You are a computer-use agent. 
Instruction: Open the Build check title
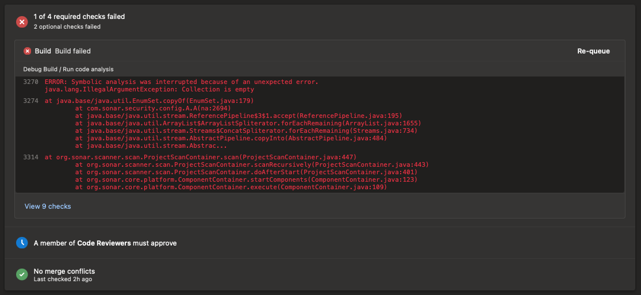(x=43, y=51)
